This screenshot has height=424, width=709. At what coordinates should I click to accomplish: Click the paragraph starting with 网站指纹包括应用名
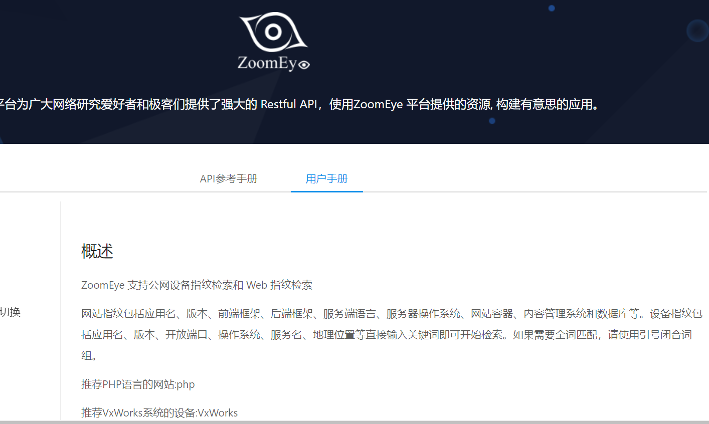point(392,334)
